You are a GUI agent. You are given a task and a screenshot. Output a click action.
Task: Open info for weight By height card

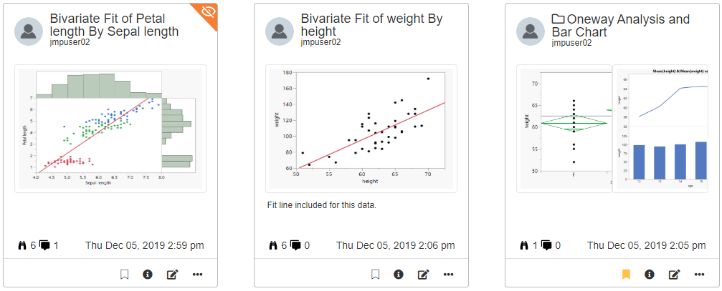tap(399, 275)
